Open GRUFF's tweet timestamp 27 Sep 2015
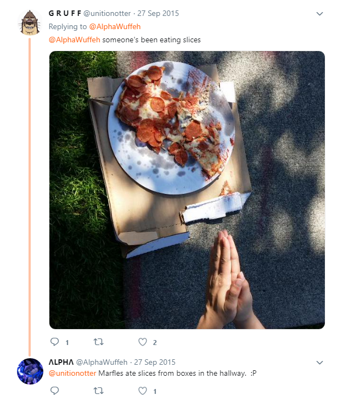 tap(159, 13)
